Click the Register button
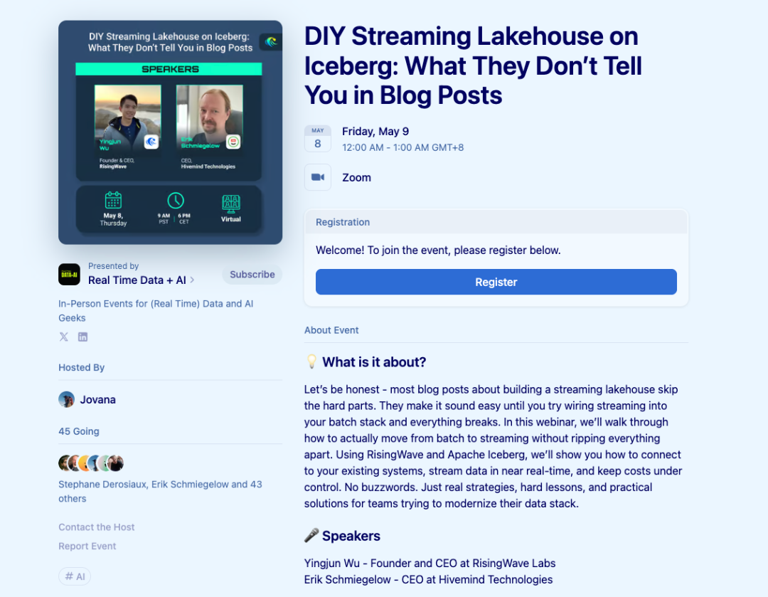The width and height of the screenshot is (768, 597). (496, 282)
